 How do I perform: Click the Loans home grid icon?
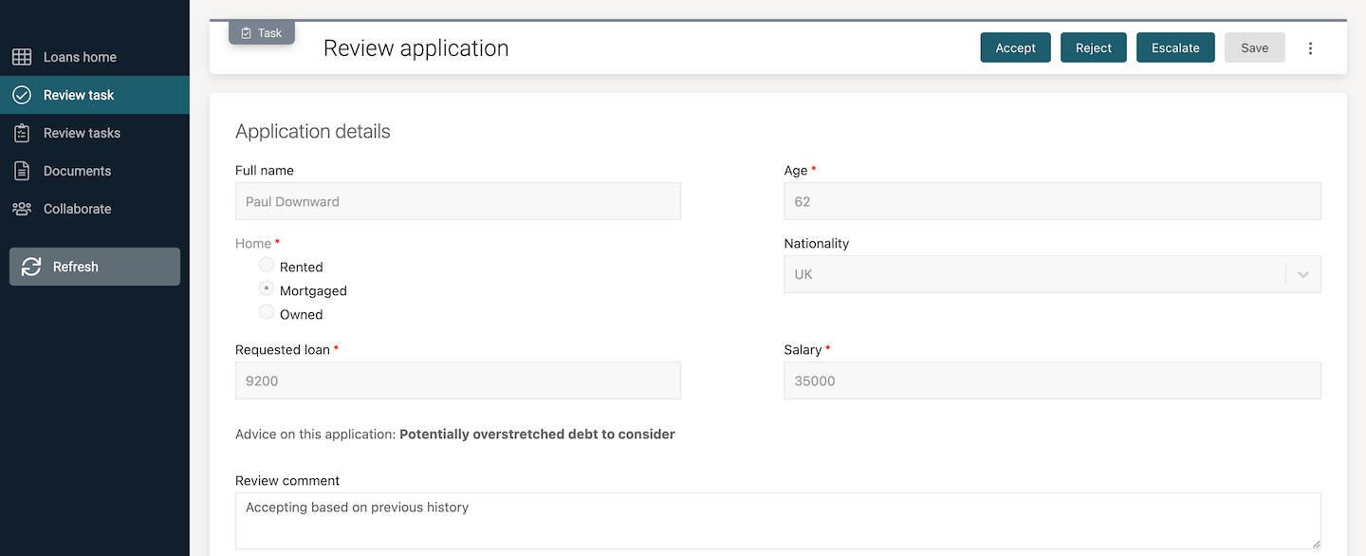tap(21, 56)
